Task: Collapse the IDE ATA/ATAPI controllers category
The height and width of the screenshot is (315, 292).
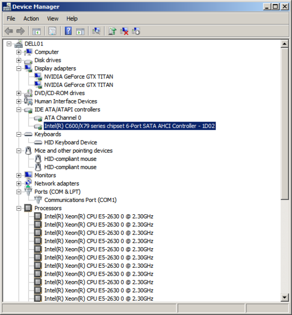Action: tap(19, 109)
